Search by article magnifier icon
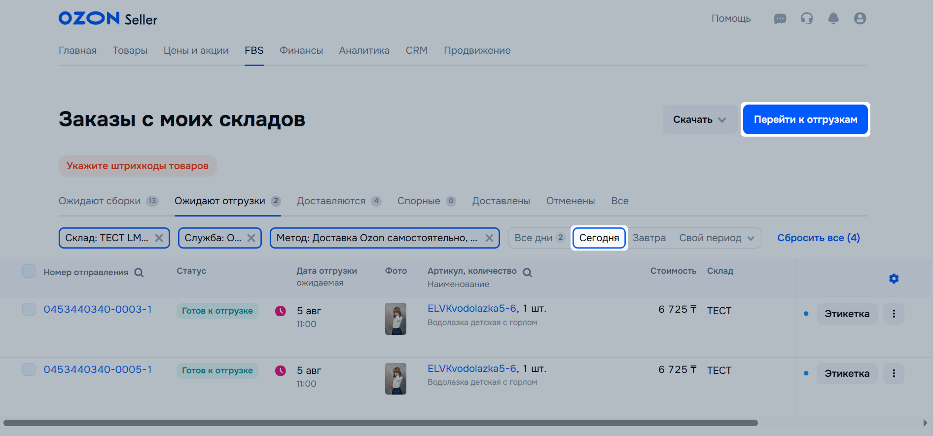The width and height of the screenshot is (933, 436). point(527,273)
